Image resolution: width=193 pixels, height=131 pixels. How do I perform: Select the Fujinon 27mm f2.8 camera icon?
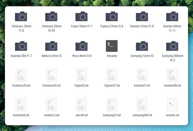112,16
